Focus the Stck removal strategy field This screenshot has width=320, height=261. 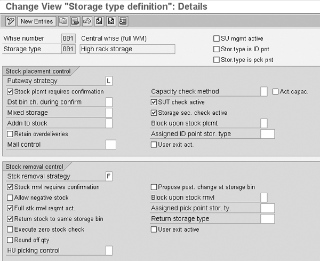pos(109,176)
